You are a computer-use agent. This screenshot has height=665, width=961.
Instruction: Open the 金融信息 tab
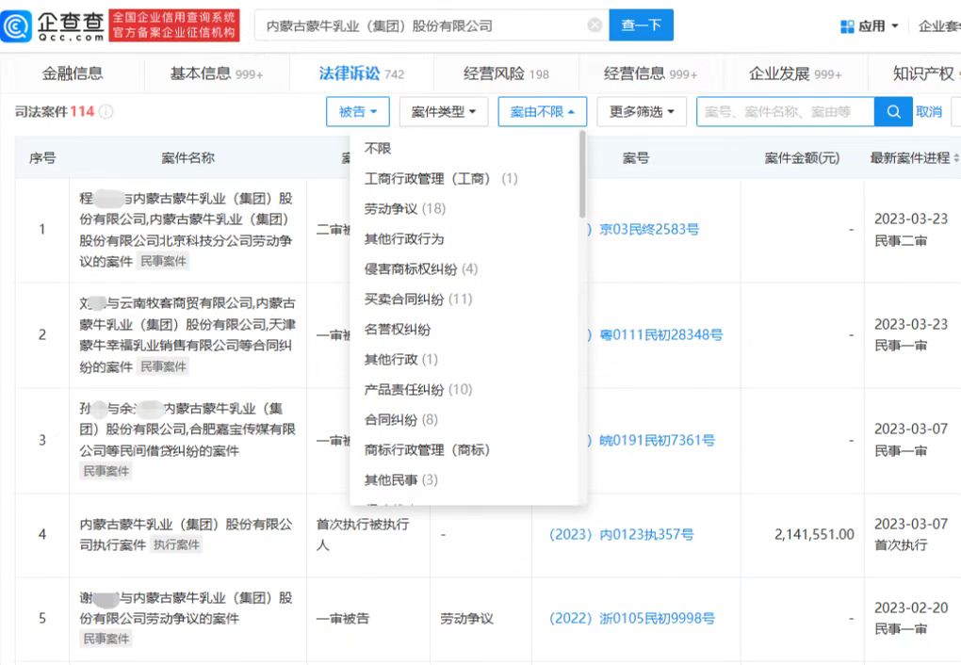point(73,73)
